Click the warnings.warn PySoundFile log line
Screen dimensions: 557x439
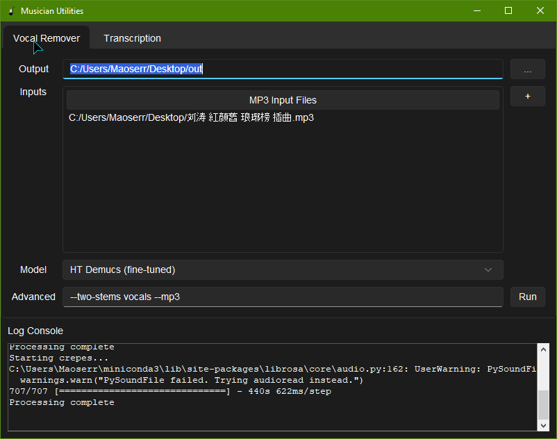pos(192,380)
